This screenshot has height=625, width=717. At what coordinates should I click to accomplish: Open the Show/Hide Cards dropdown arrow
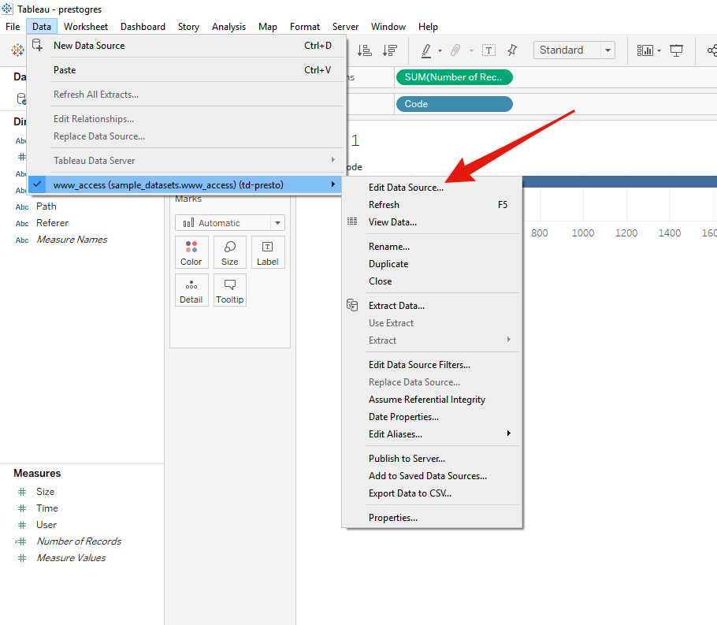click(x=659, y=50)
